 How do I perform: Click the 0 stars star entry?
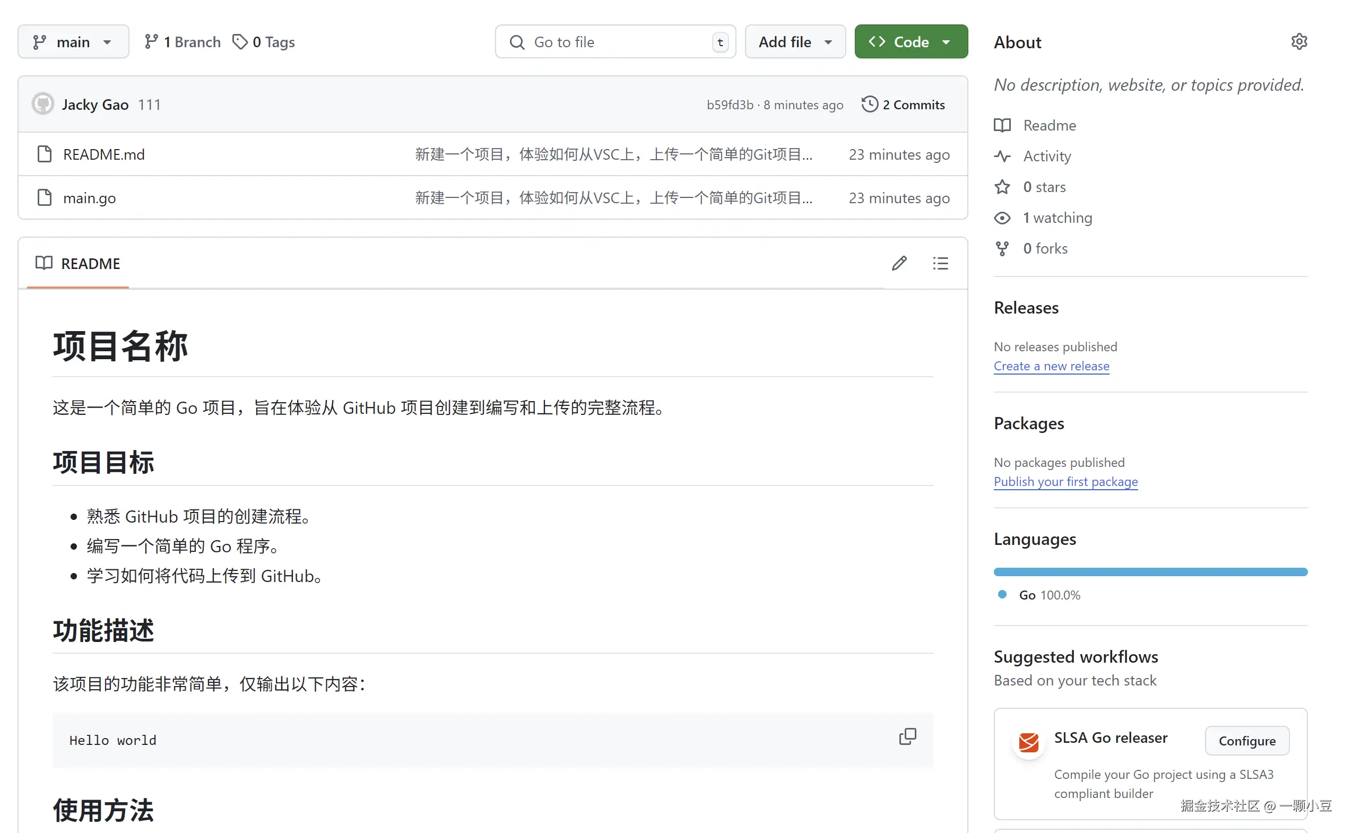pyautogui.click(x=1043, y=187)
